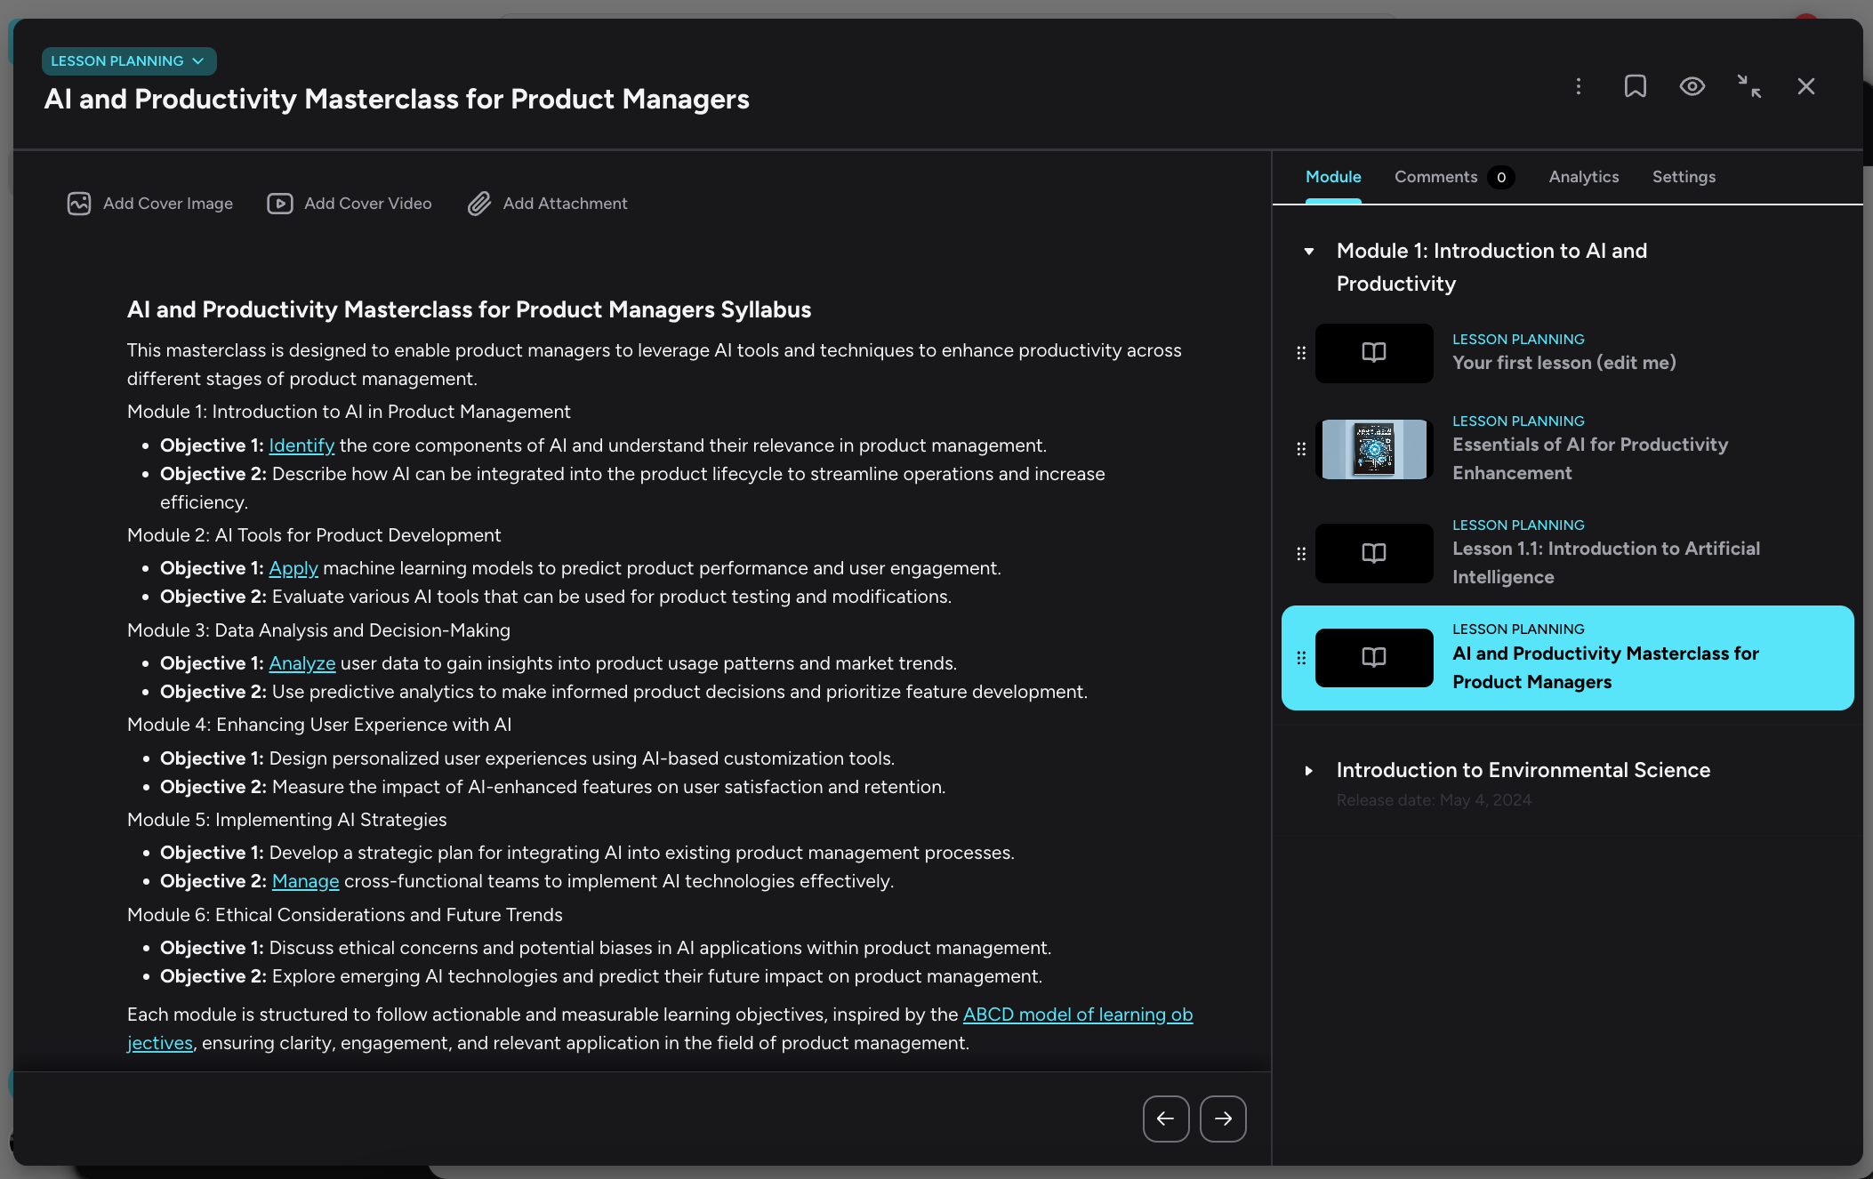The height and width of the screenshot is (1179, 1873).
Task: Click the Add Attachment paperclip icon
Action: (x=479, y=204)
